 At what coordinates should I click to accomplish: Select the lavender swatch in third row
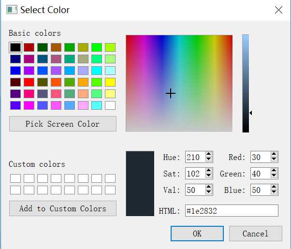pos(83,71)
